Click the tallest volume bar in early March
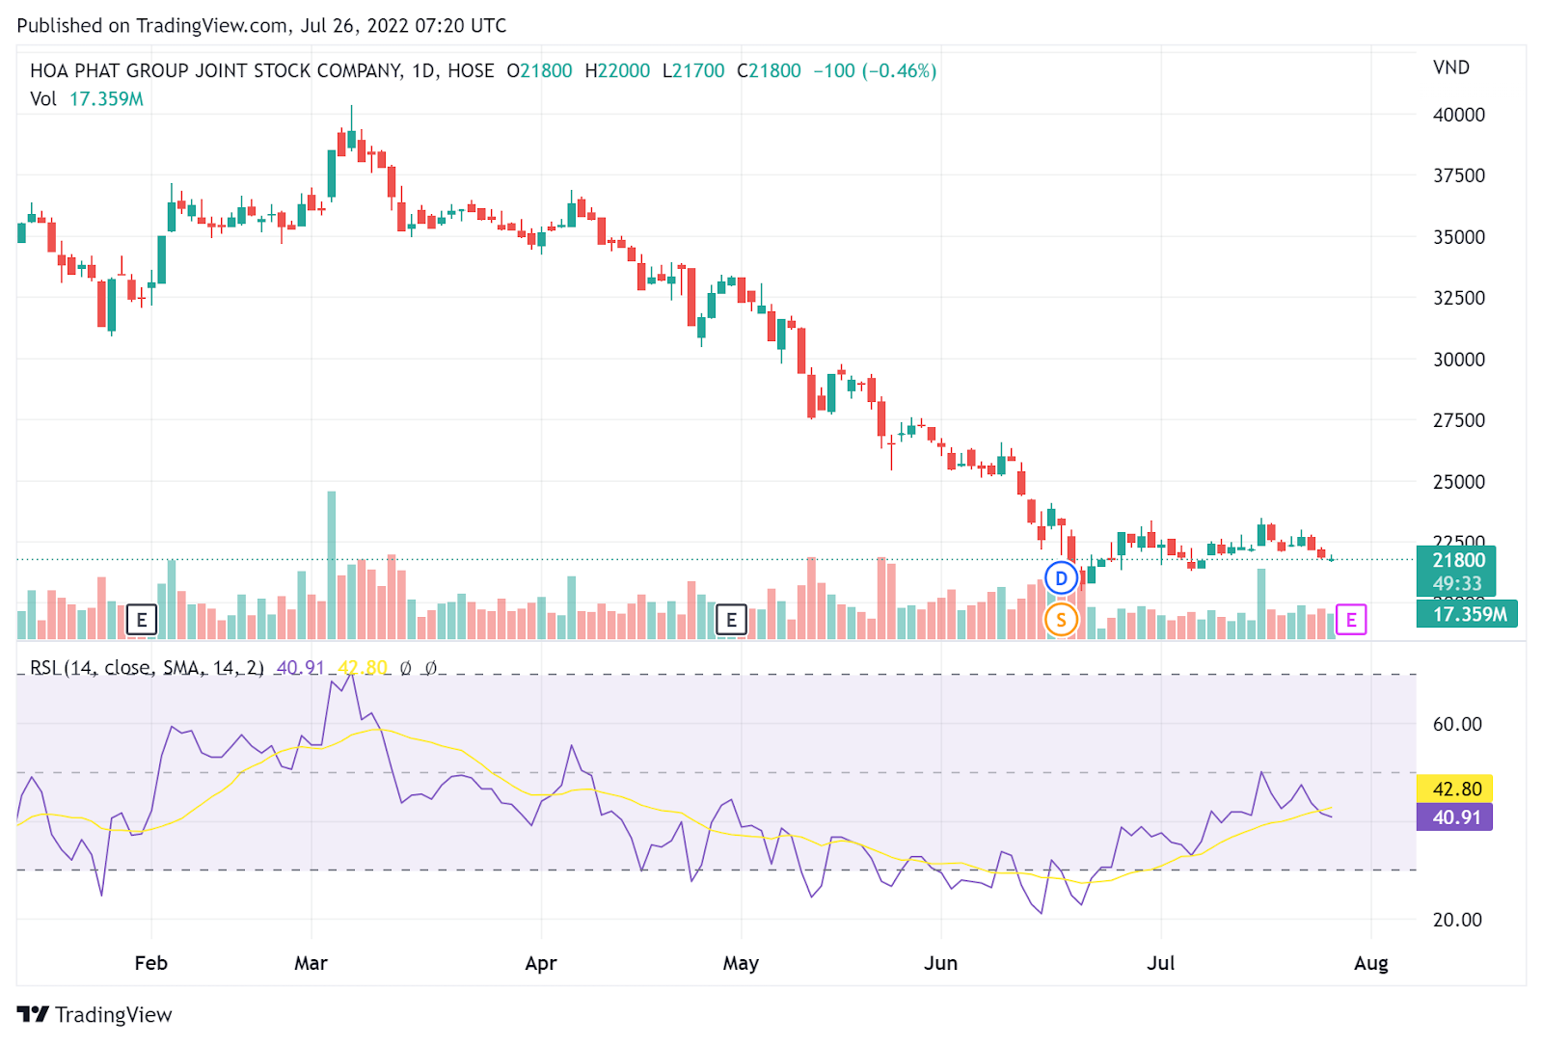This screenshot has height=1044, width=1543. 332,565
